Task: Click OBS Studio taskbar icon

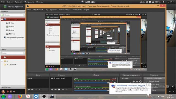Action: (x=44, y=97)
